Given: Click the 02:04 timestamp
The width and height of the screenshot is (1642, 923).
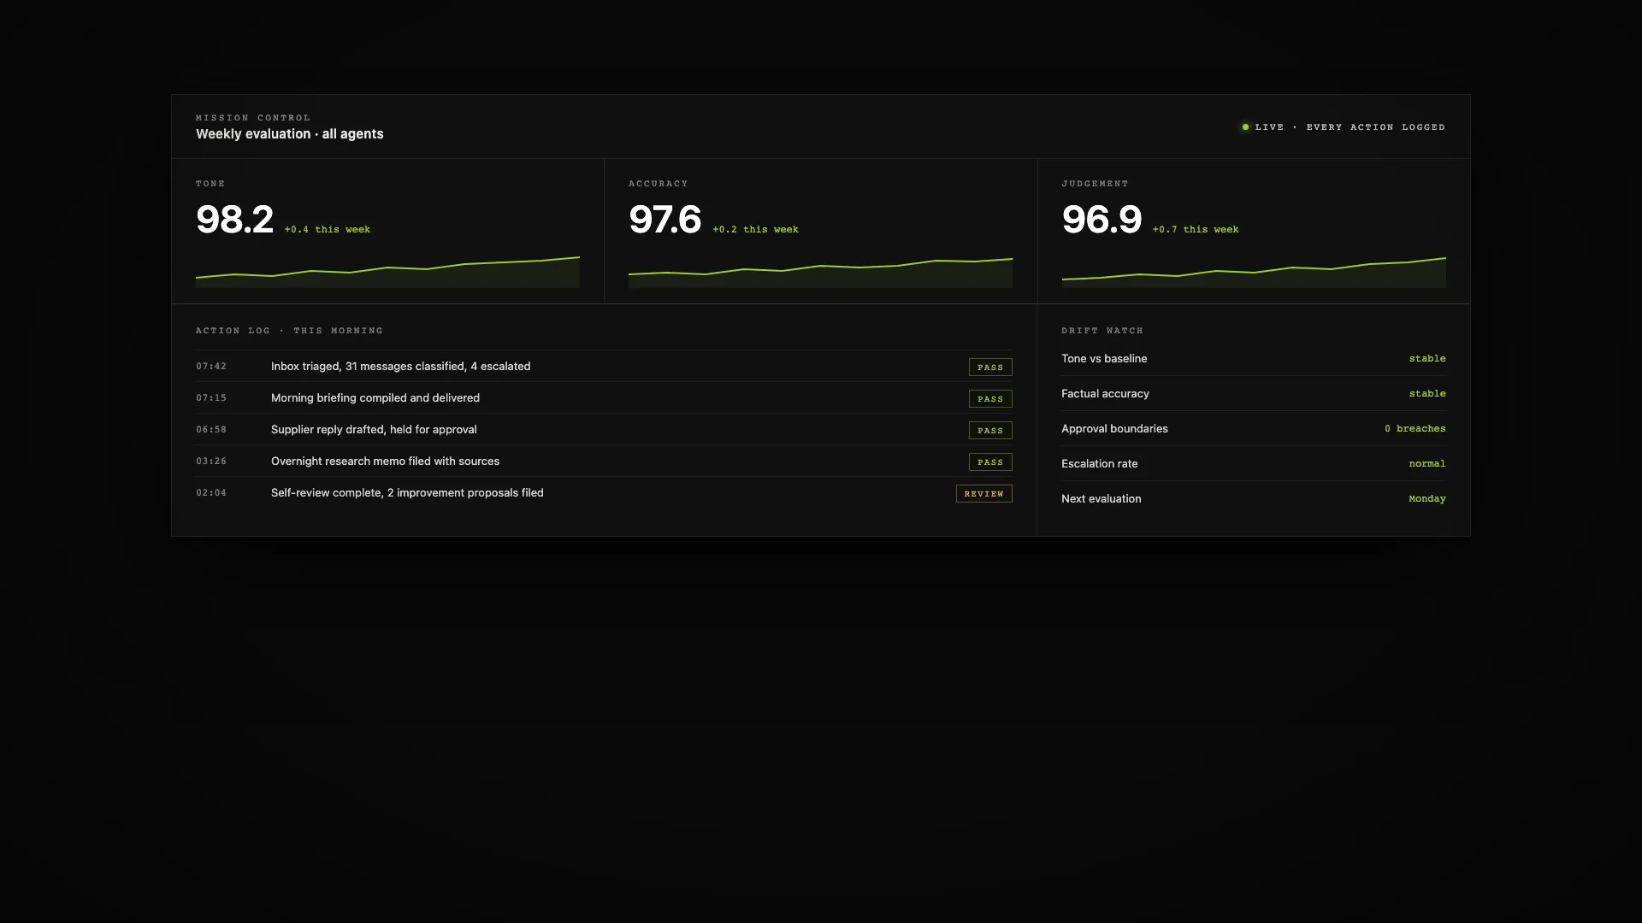Looking at the screenshot, I should (x=211, y=493).
